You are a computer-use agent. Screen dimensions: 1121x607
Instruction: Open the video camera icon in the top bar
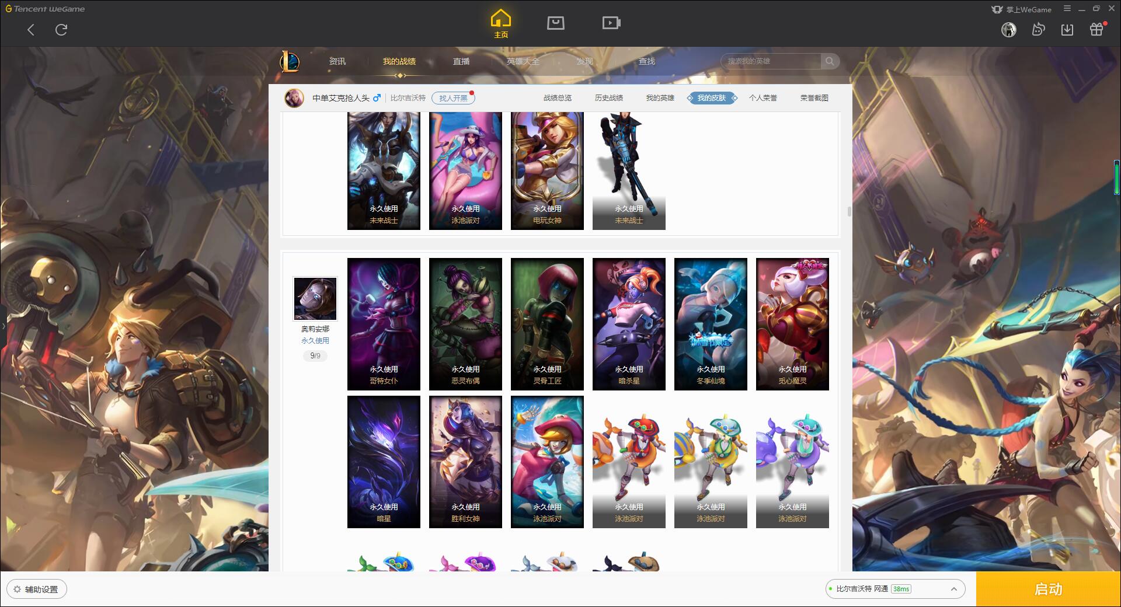(611, 23)
